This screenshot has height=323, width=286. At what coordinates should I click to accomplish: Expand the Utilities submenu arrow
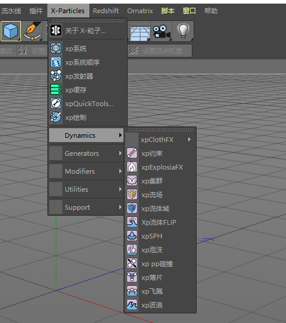(x=121, y=189)
